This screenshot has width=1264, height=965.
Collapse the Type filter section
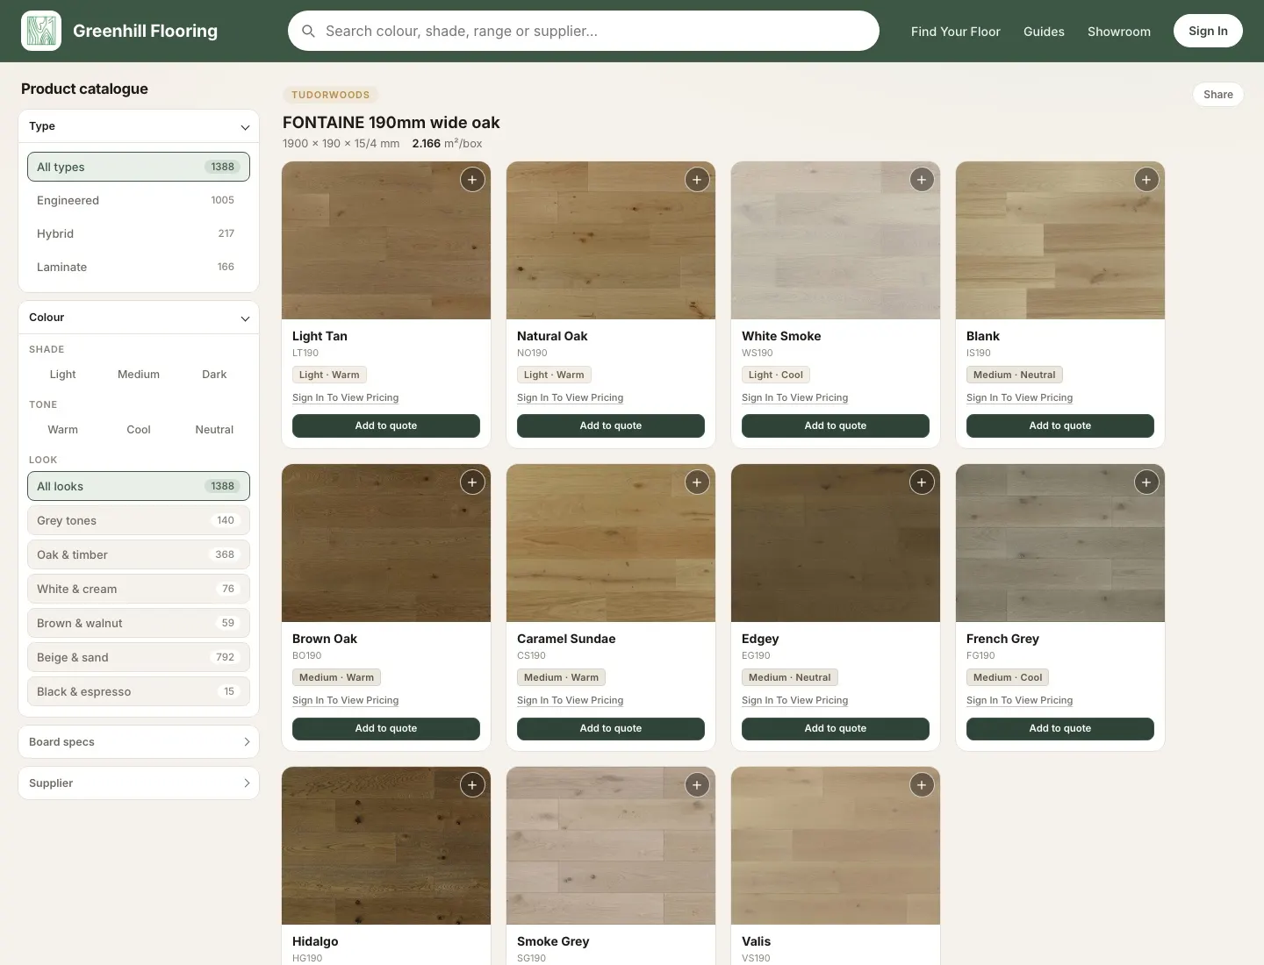[139, 126]
